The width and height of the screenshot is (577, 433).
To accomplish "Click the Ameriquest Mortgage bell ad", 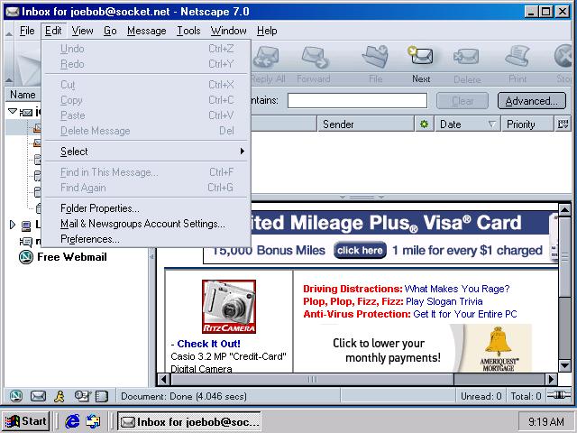I will pos(499,348).
